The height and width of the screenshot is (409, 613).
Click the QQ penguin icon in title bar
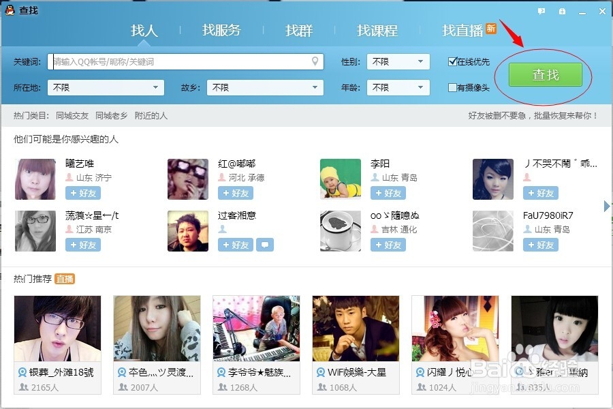(x=8, y=10)
